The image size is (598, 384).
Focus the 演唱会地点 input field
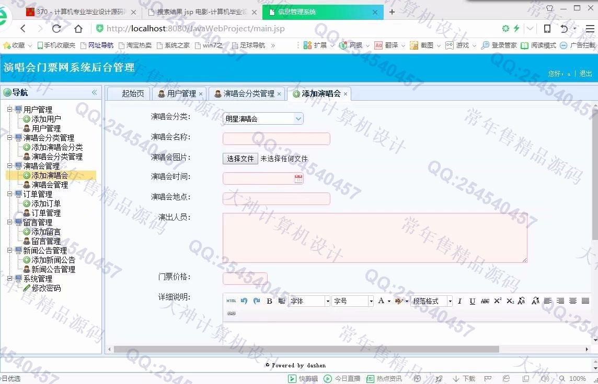[x=277, y=199]
